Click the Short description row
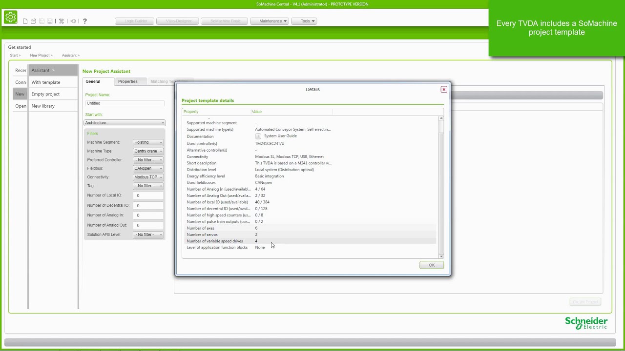 point(311,163)
